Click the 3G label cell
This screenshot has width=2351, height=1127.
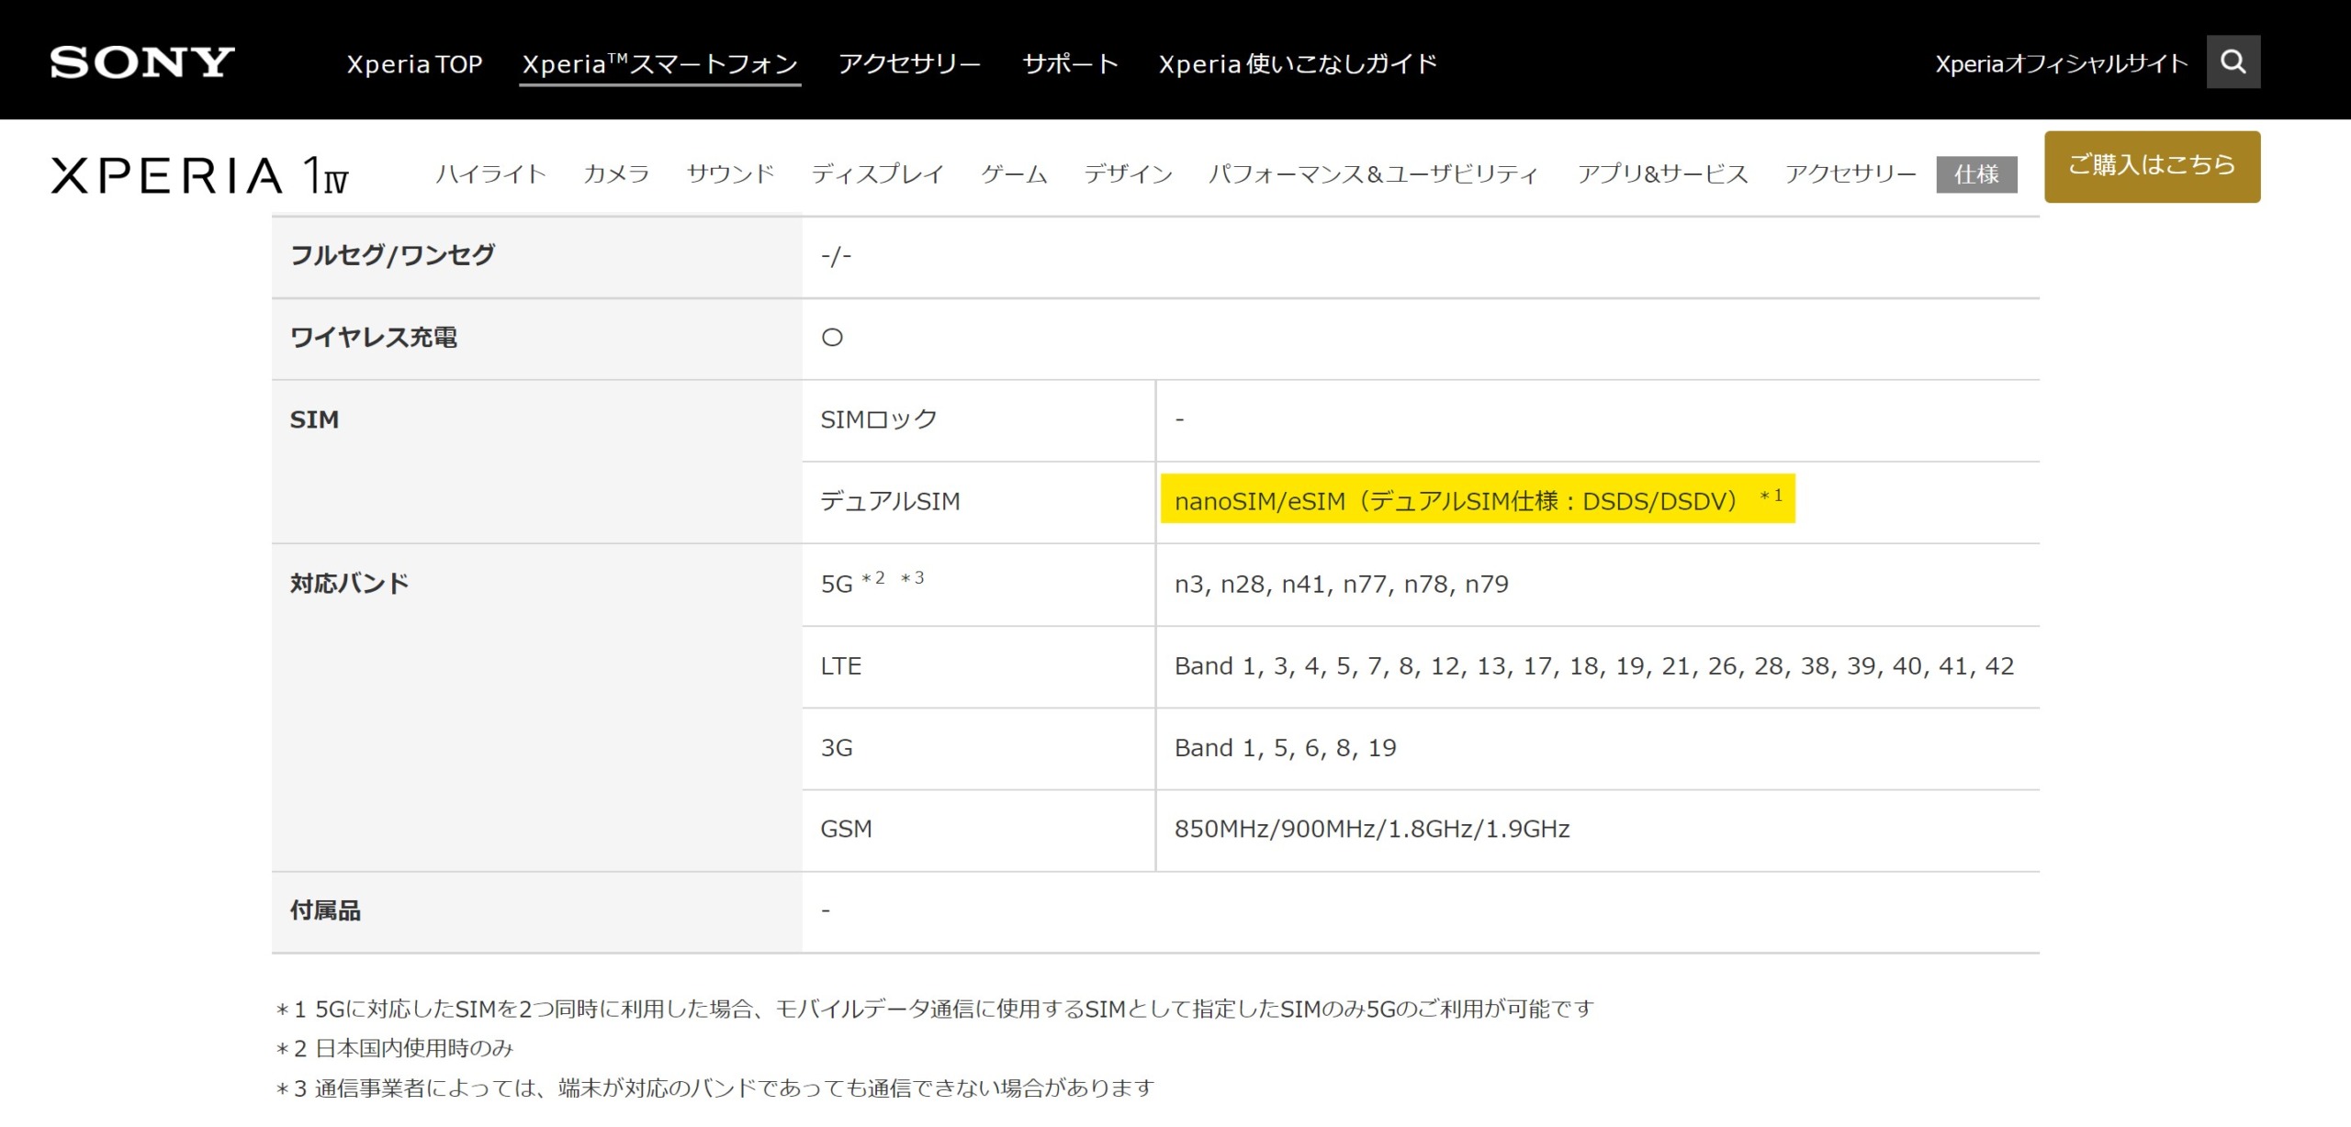pyautogui.click(x=836, y=747)
